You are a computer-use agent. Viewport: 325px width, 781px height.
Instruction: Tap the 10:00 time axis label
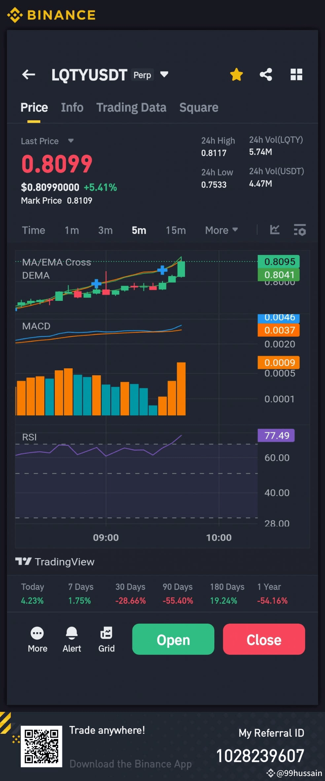click(219, 537)
